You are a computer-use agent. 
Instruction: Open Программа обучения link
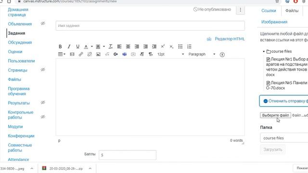(19, 91)
